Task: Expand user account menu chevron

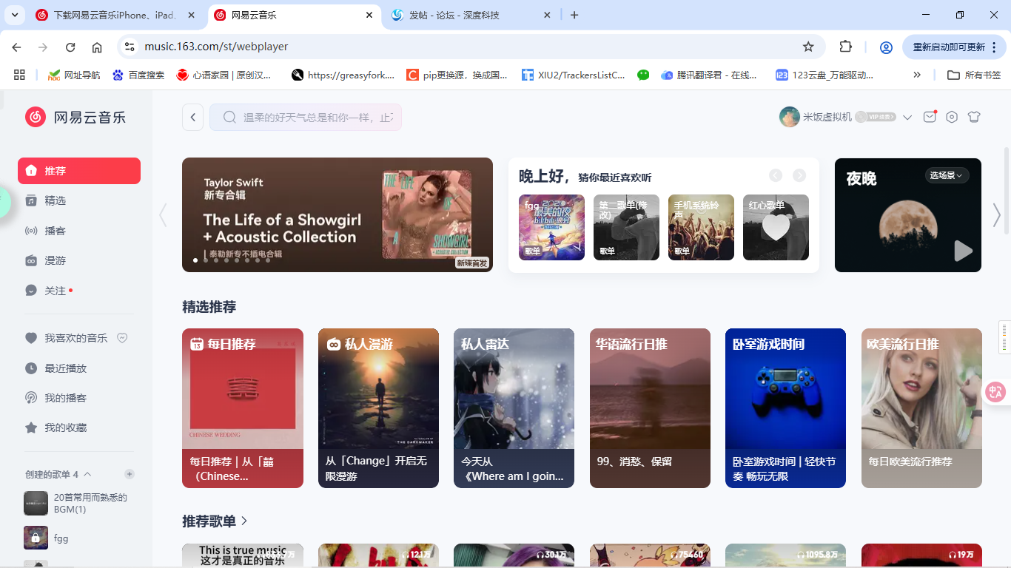Action: tap(907, 117)
